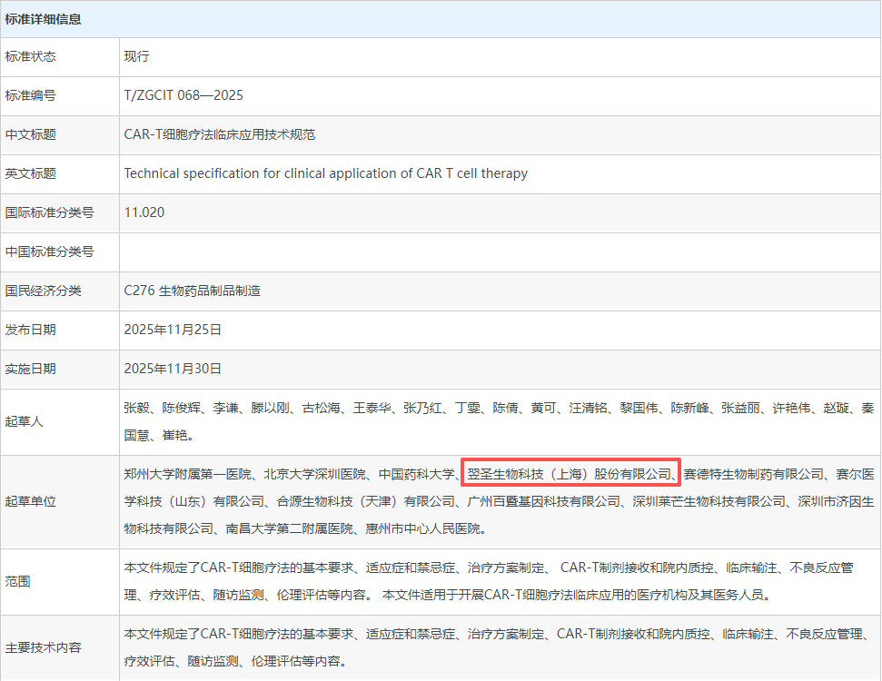Select drafter 张毅 in the drafters list
Screen dimensions: 882x681
(134, 408)
